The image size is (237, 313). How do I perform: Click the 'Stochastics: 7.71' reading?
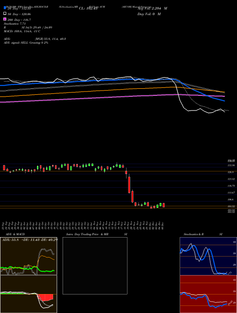click(15, 24)
